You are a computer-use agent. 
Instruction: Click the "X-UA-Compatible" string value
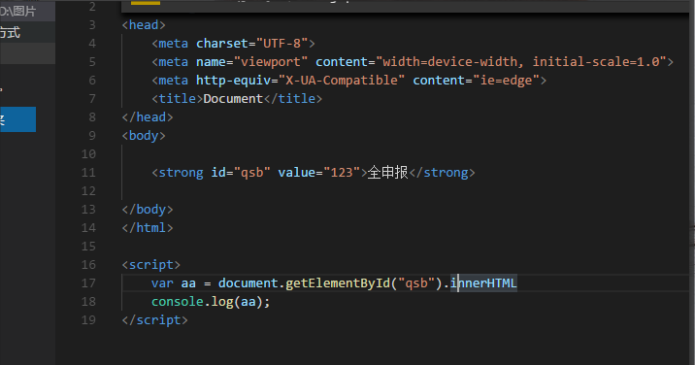click(x=342, y=81)
